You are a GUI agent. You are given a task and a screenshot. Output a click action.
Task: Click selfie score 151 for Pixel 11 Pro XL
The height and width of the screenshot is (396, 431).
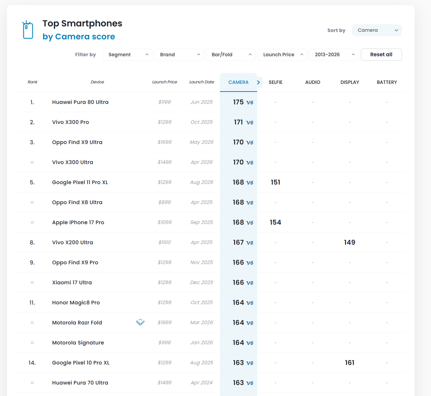(x=276, y=182)
